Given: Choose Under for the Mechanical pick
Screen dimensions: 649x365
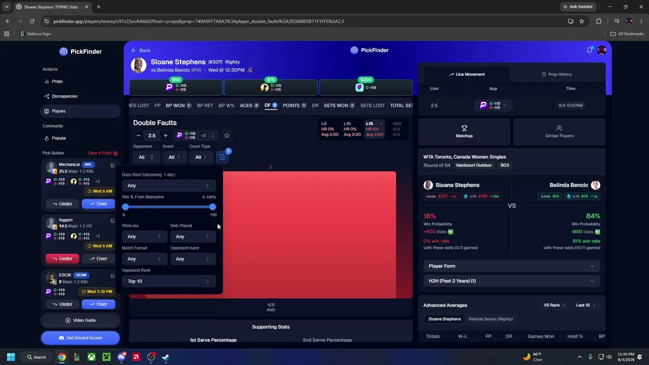Looking at the screenshot, I should coord(62,204).
